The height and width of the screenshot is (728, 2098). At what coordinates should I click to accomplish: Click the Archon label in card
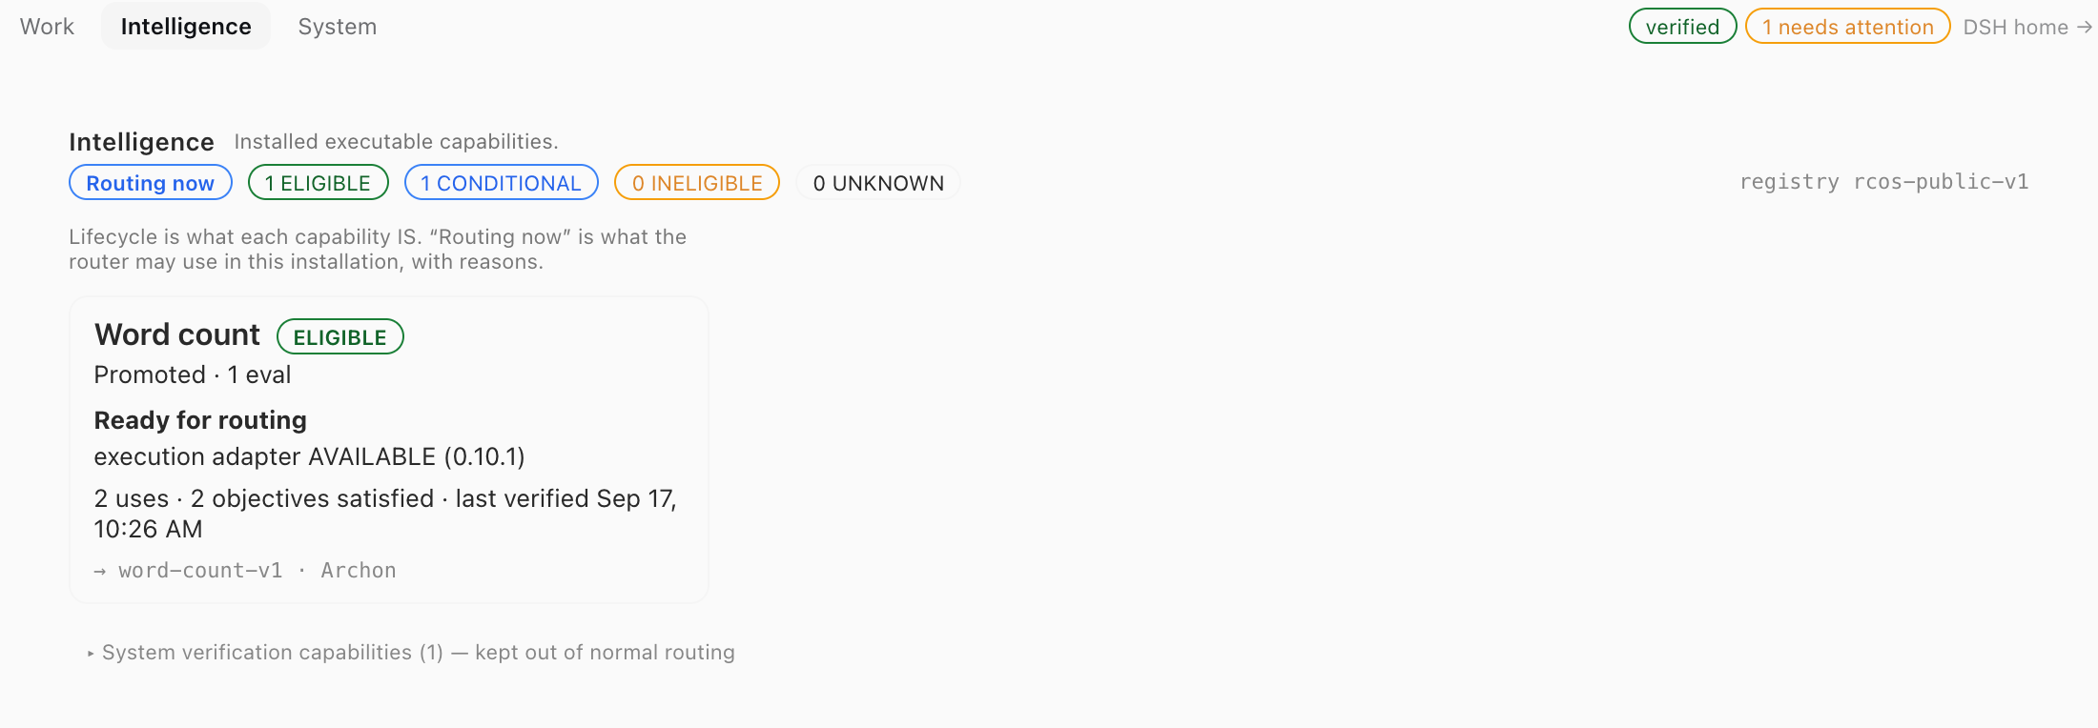pyautogui.click(x=359, y=571)
